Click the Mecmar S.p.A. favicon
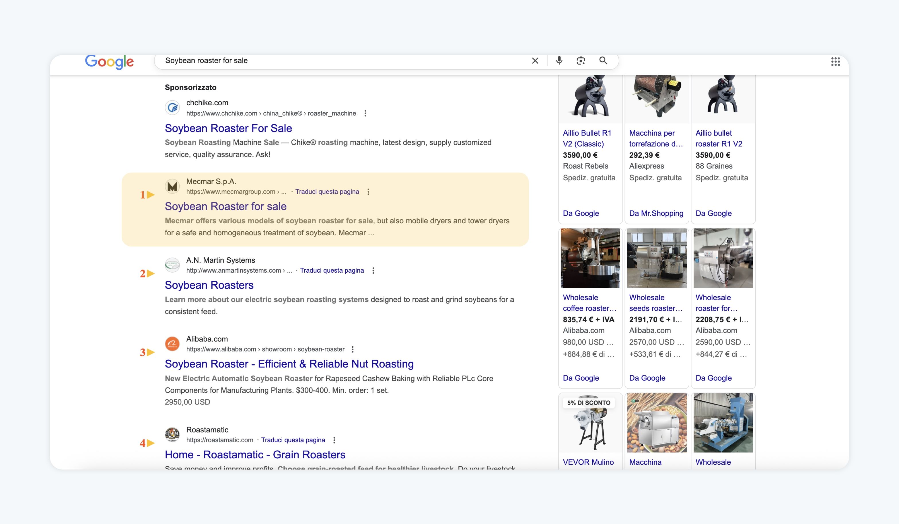 [x=172, y=186]
